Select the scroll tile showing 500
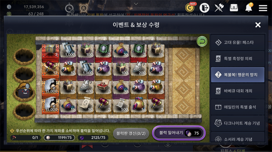The image size is (272, 152). [x=121, y=106]
